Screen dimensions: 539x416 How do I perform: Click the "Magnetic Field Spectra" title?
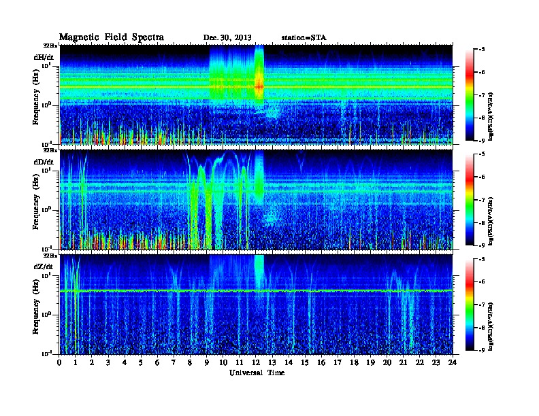112,37
